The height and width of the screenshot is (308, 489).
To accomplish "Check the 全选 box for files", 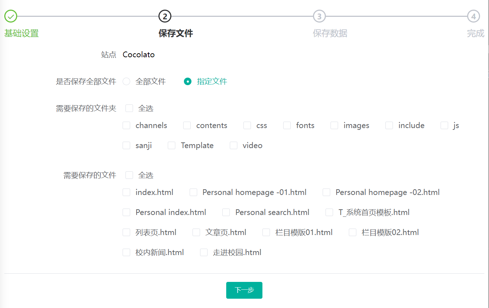I will (x=129, y=175).
